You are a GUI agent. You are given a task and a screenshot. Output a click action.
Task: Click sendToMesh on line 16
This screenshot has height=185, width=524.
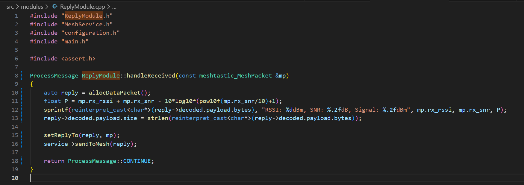(x=92, y=144)
